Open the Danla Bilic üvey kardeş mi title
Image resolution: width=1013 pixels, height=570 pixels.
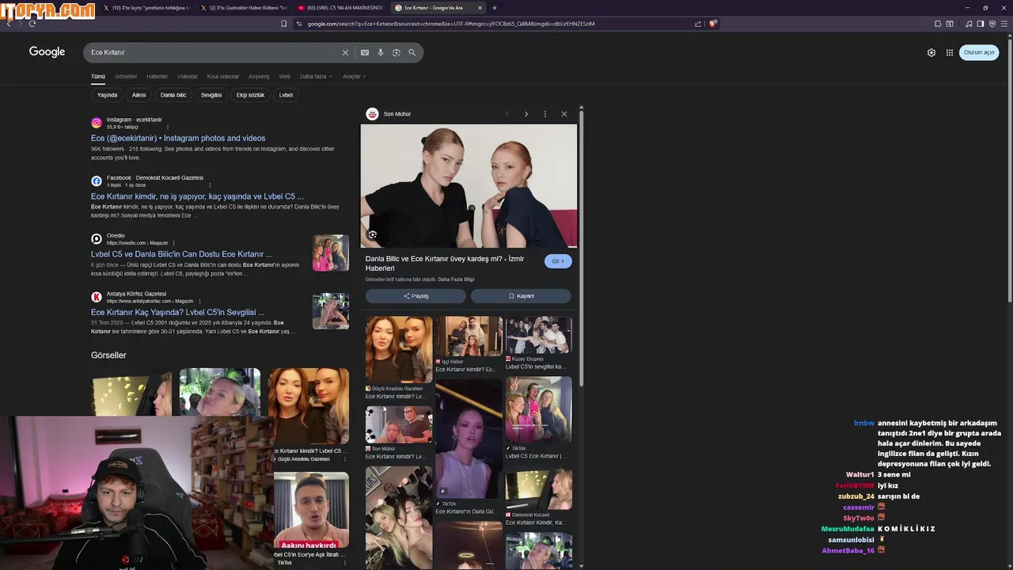(x=445, y=264)
